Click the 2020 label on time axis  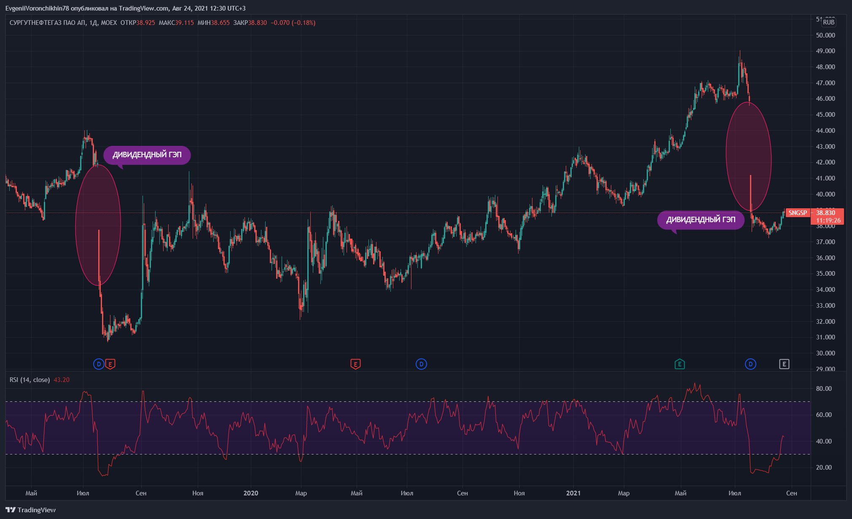click(x=251, y=493)
